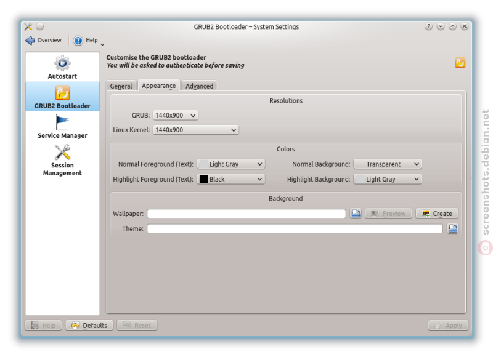Click the Theme path input field
Image resolution: width=493 pixels, height=357 pixels.
295,228
